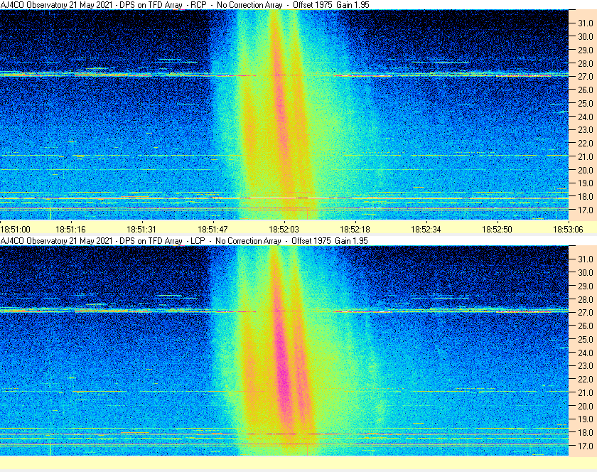
Task: Select 22.0 frequency label in LCP panel
Action: tap(586, 380)
